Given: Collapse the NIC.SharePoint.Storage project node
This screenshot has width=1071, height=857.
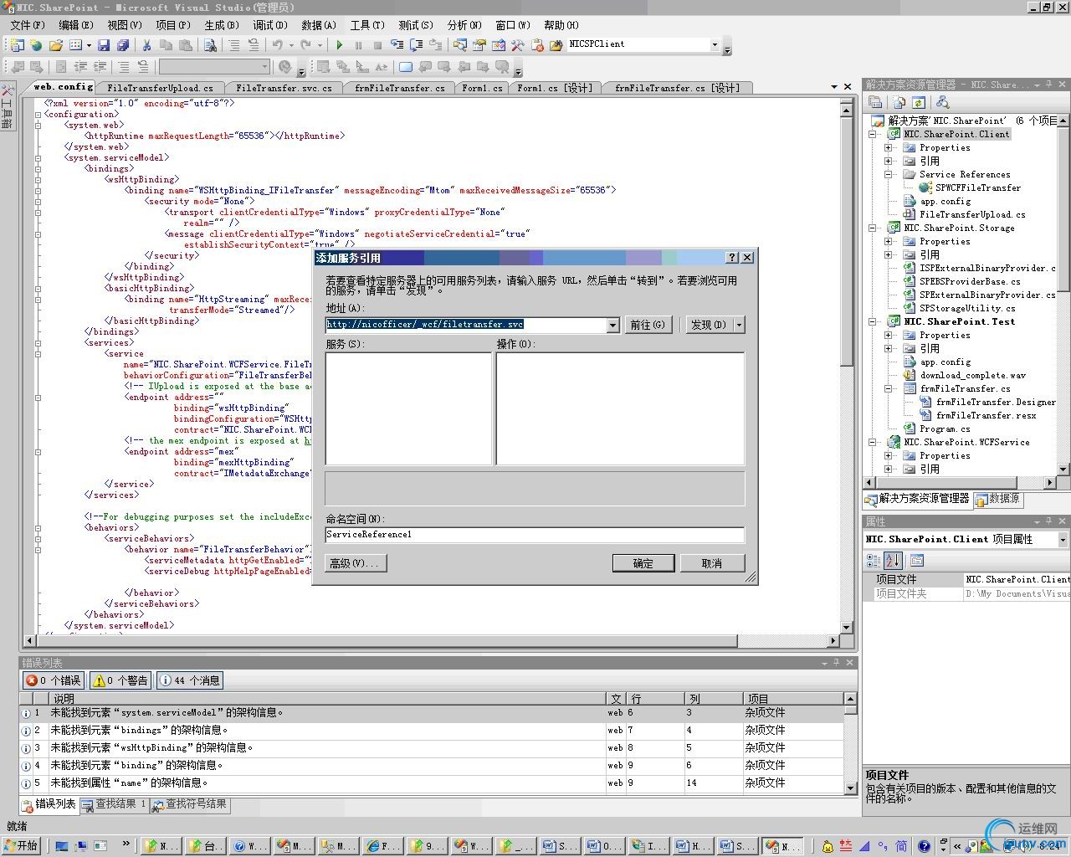Looking at the screenshot, I should tap(873, 228).
